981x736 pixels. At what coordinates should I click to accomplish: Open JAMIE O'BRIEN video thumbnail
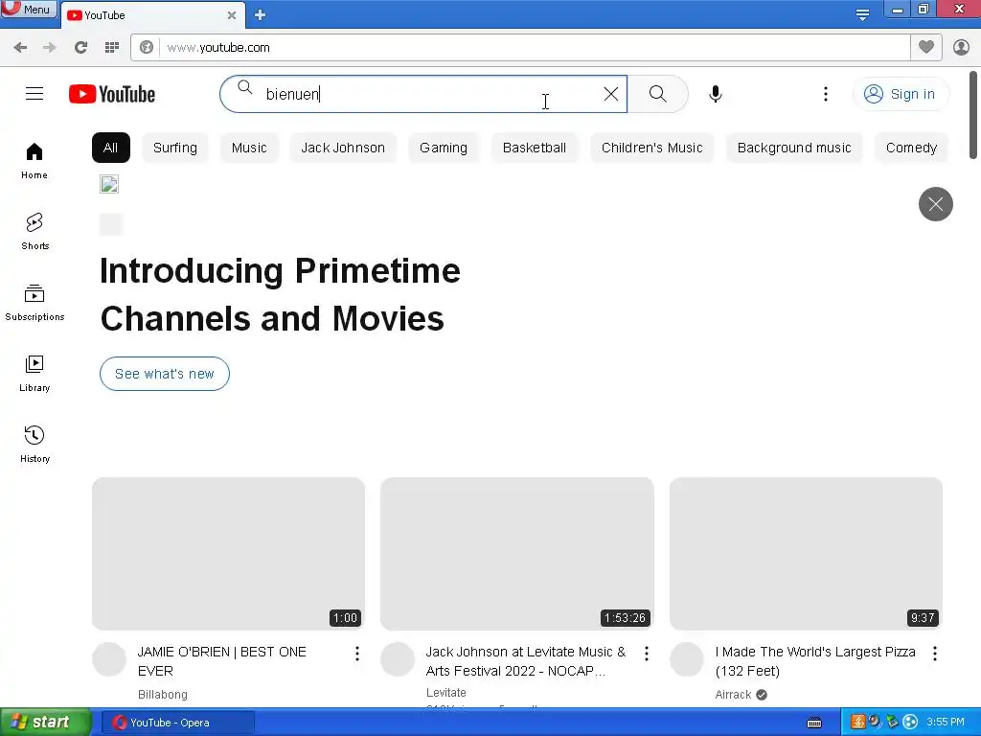(228, 554)
